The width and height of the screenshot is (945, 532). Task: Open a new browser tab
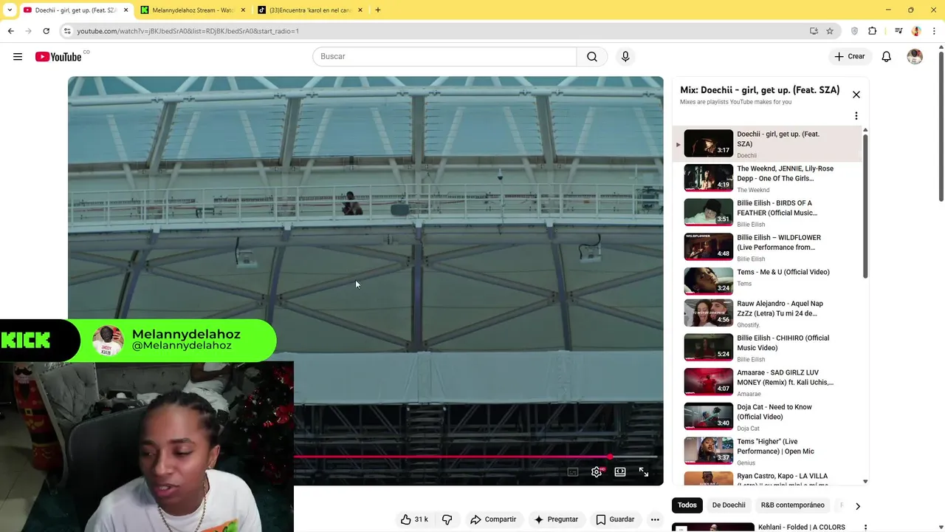pyautogui.click(x=378, y=10)
